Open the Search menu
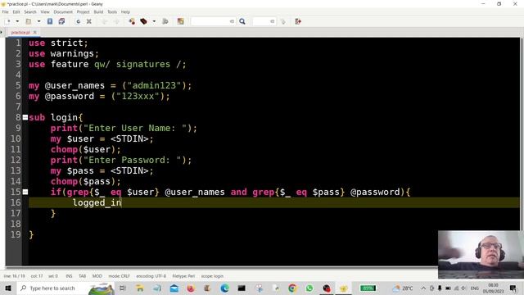The height and width of the screenshot is (295, 524). pyautogui.click(x=30, y=11)
